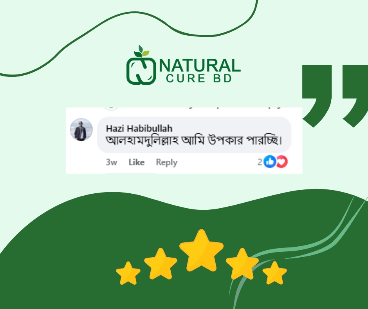Open Hazi Habibullah's profile picture
The height and width of the screenshot is (309, 368).
pos(81,129)
